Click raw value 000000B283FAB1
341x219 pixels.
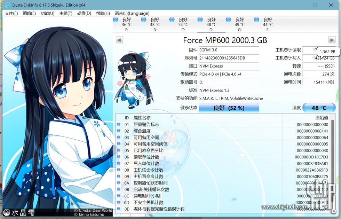point(312,164)
